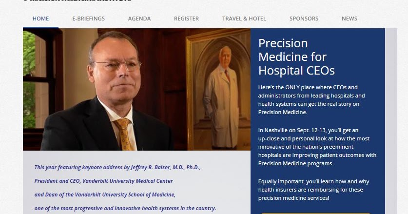Click the framed portrait painting of the doctor
The image size is (408, 214).
(x=218, y=89)
